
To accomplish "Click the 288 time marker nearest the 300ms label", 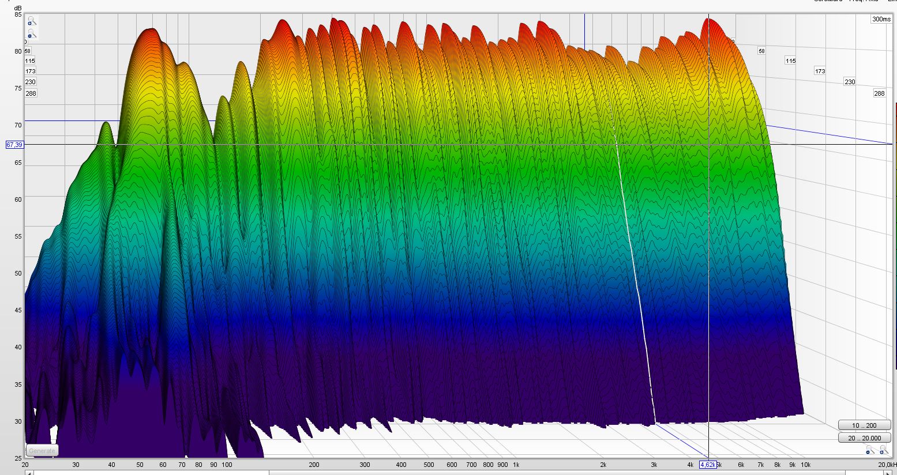I will [879, 93].
